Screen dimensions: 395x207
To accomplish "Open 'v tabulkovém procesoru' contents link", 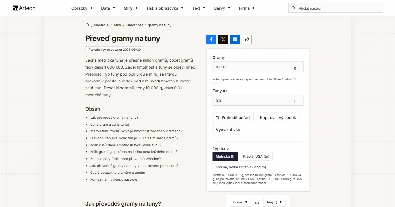I will click(134, 166).
